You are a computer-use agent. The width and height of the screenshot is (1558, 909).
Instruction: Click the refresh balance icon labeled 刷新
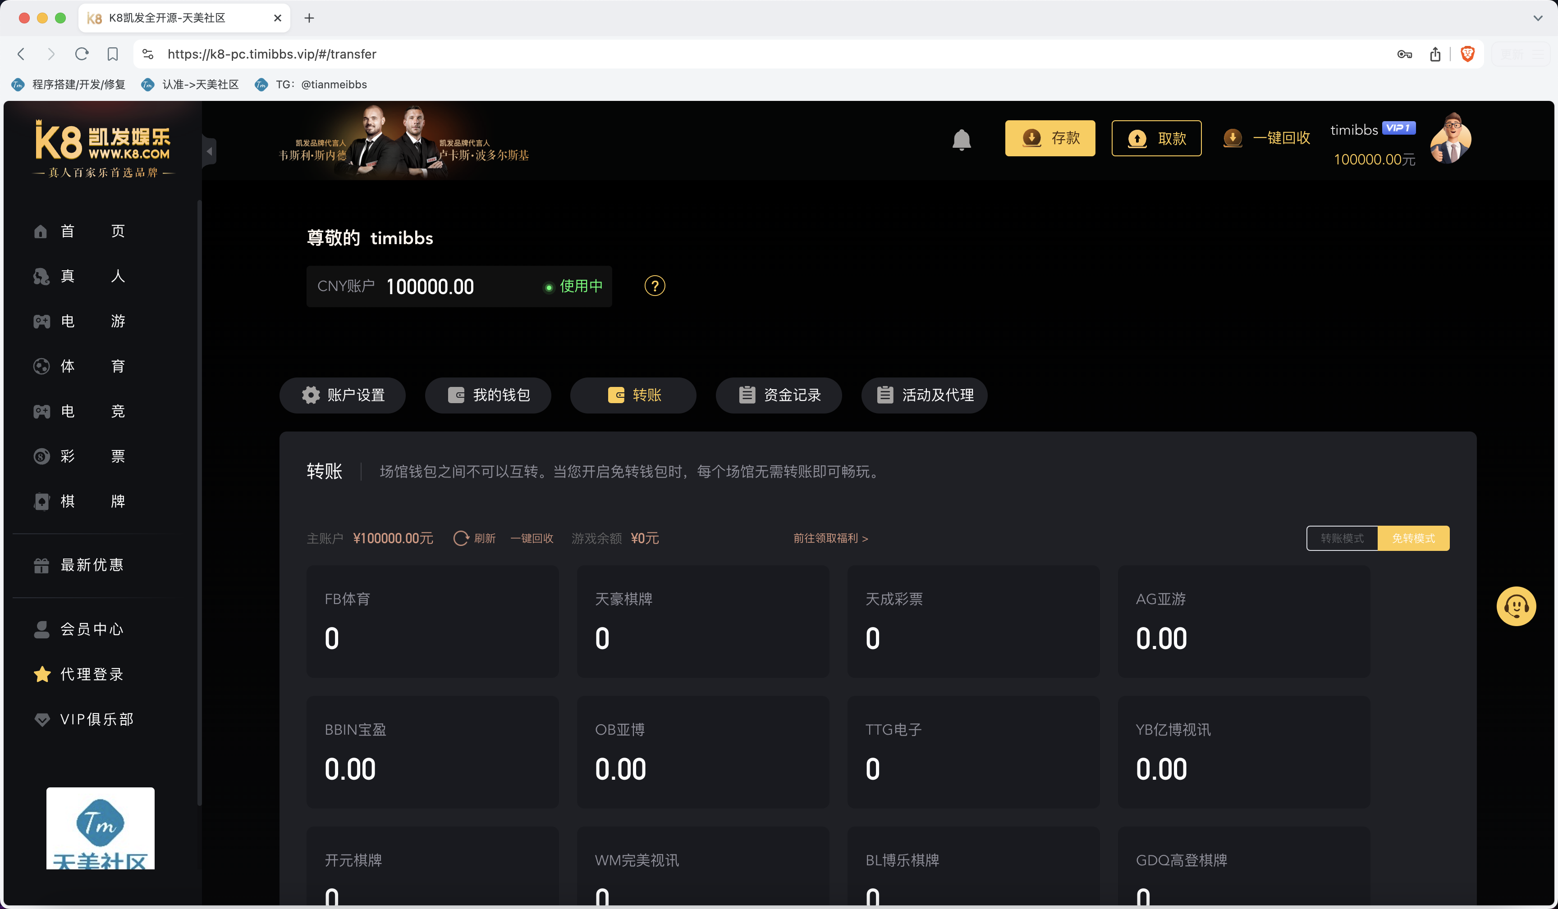(x=474, y=538)
